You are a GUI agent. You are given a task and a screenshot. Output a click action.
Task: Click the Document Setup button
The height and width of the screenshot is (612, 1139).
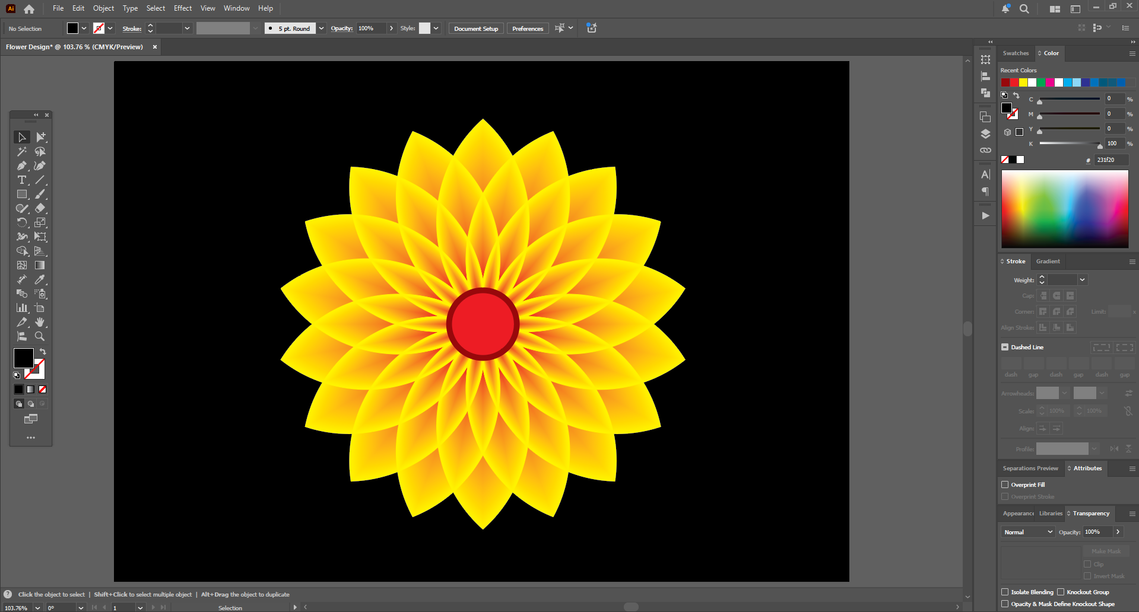[476, 28]
